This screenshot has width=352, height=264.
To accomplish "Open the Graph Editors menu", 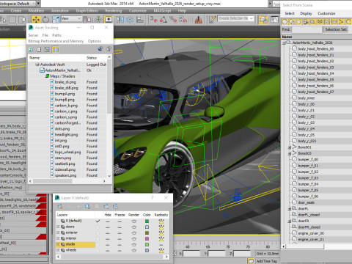I will point(87,11).
